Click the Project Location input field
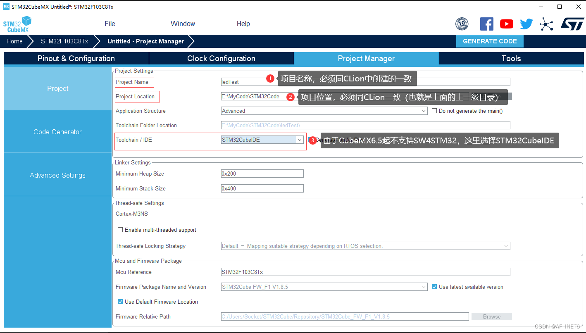The width and height of the screenshot is (586, 333). click(x=345, y=96)
